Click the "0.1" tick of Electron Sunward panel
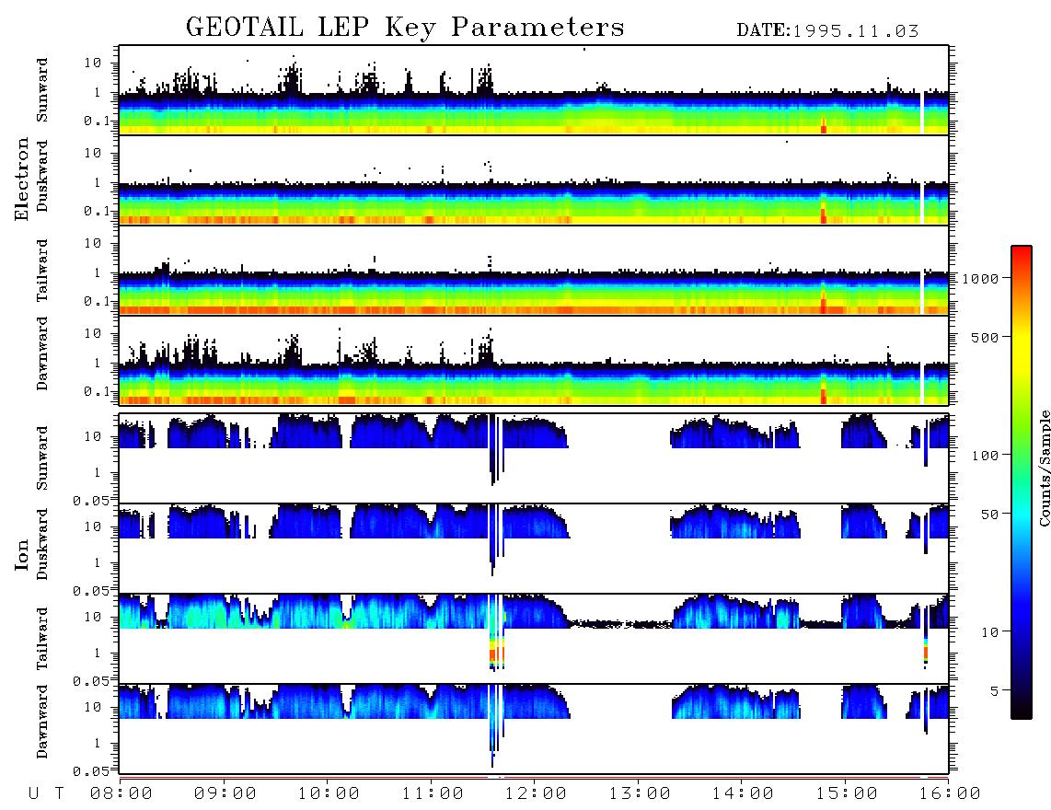 (x=96, y=121)
